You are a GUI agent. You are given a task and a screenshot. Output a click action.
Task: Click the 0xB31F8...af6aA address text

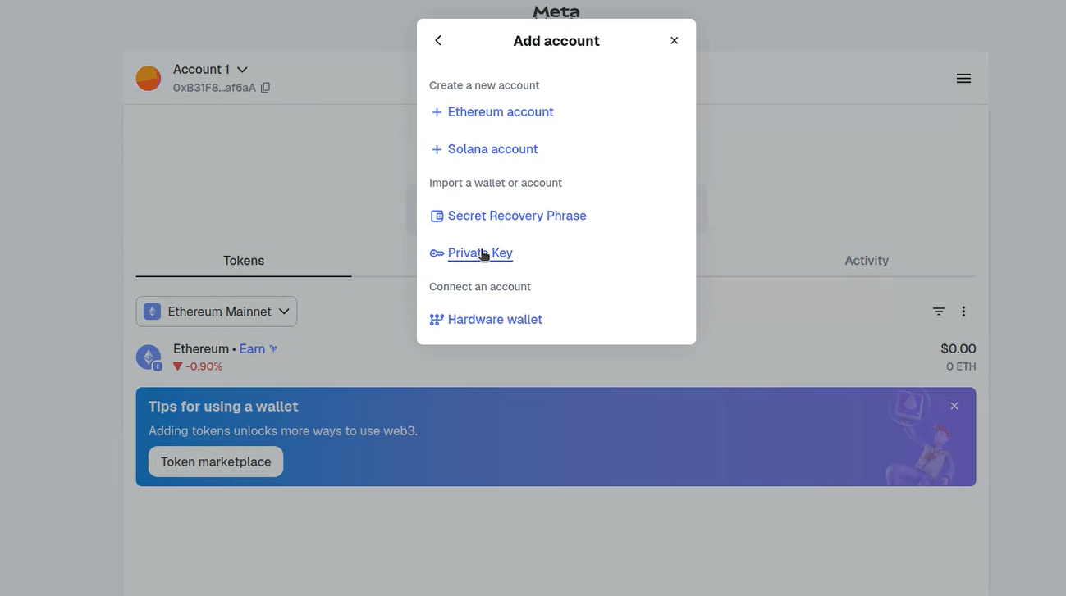click(214, 88)
